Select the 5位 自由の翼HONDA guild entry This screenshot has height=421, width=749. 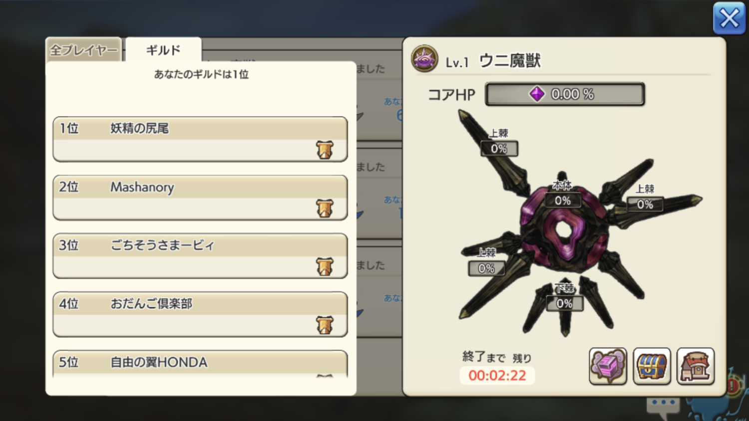tap(200, 364)
